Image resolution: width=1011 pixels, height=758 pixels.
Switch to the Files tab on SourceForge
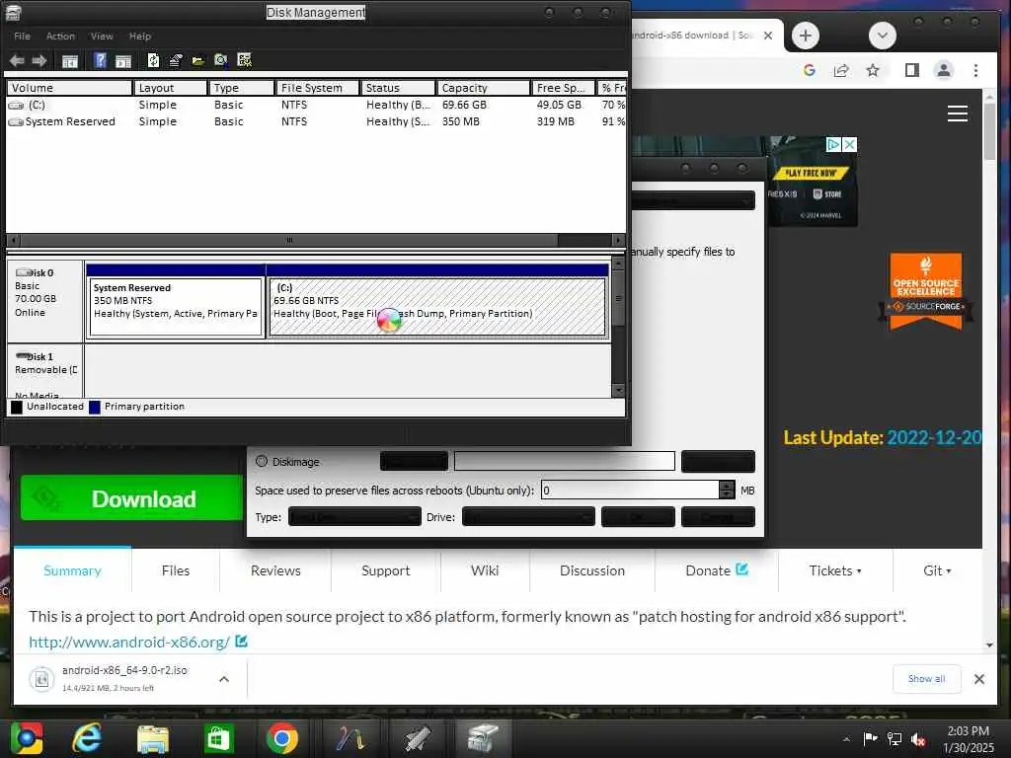click(176, 570)
